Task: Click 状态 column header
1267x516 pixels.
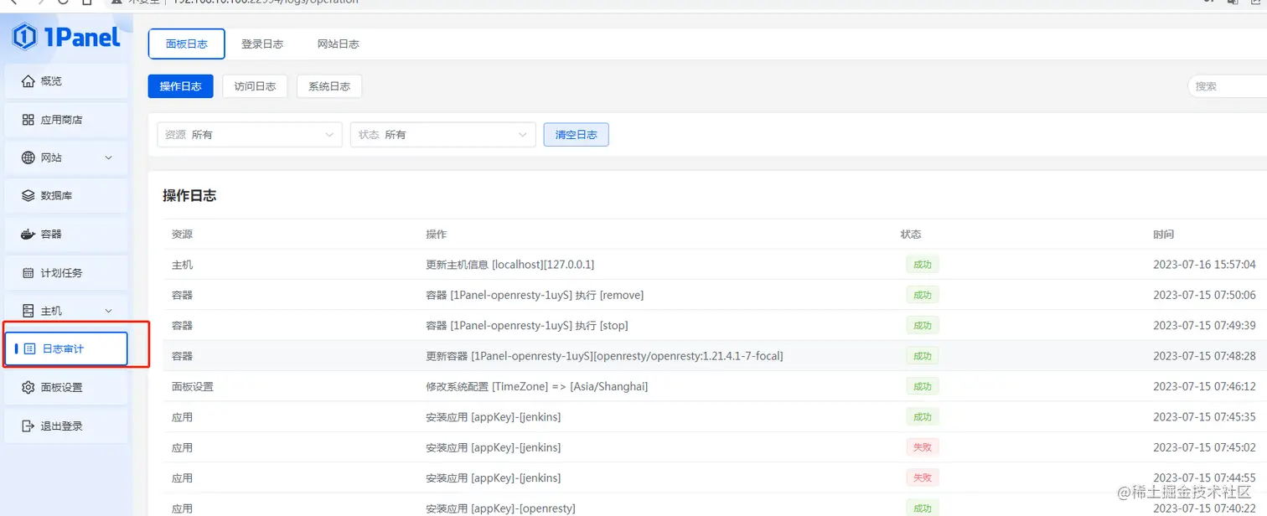Action: 911,235
